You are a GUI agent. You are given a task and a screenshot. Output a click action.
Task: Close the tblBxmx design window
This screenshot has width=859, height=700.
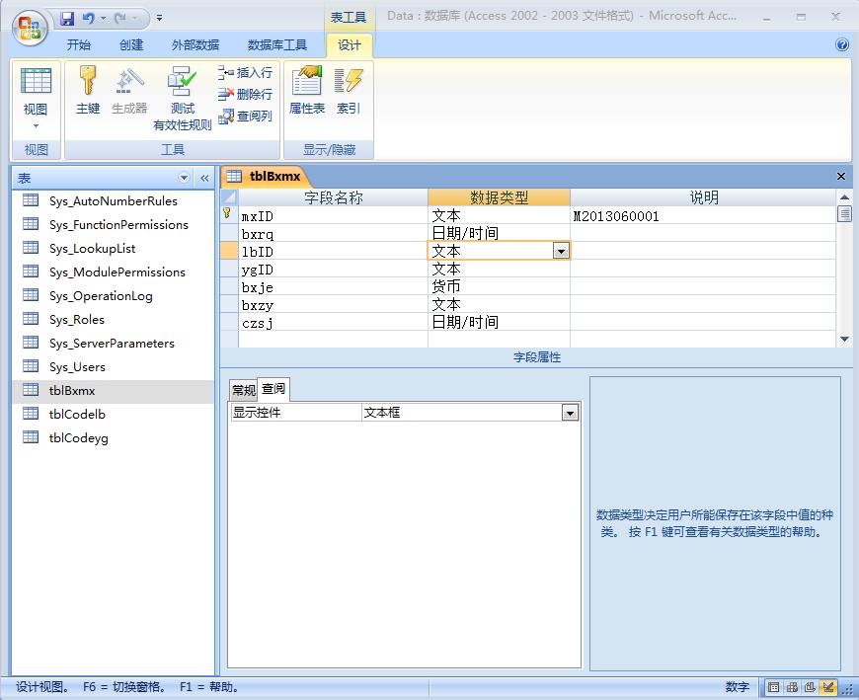pos(841,177)
